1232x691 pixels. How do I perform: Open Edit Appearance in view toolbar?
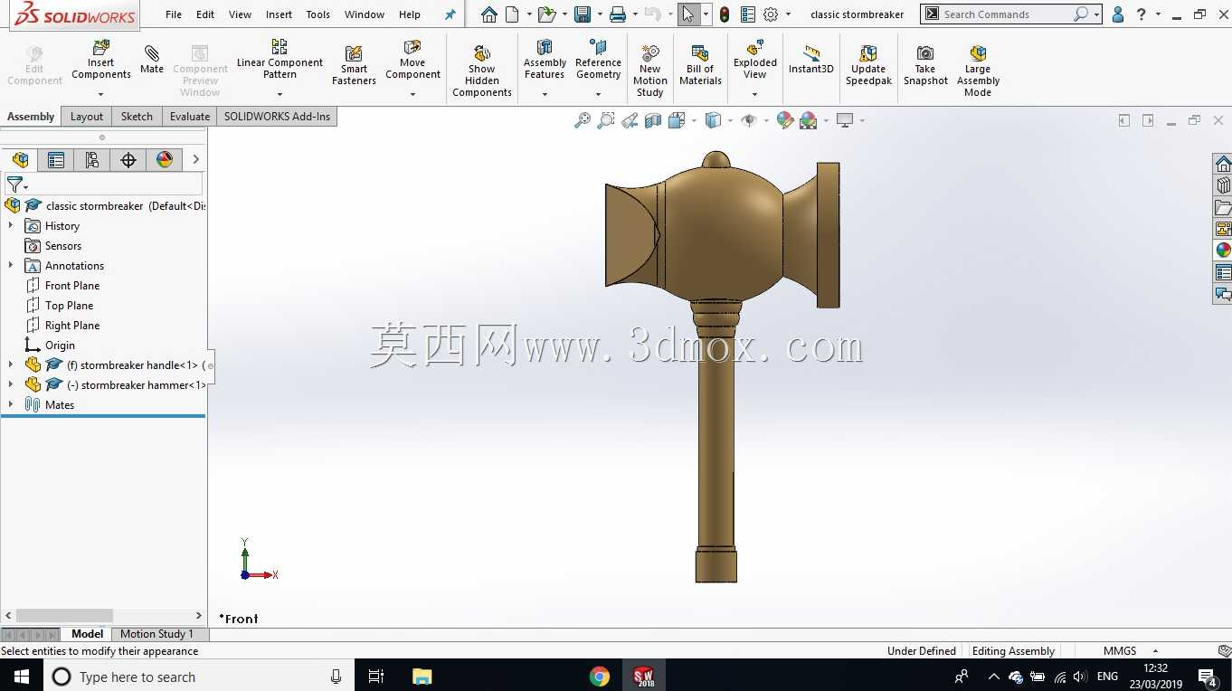click(x=785, y=120)
